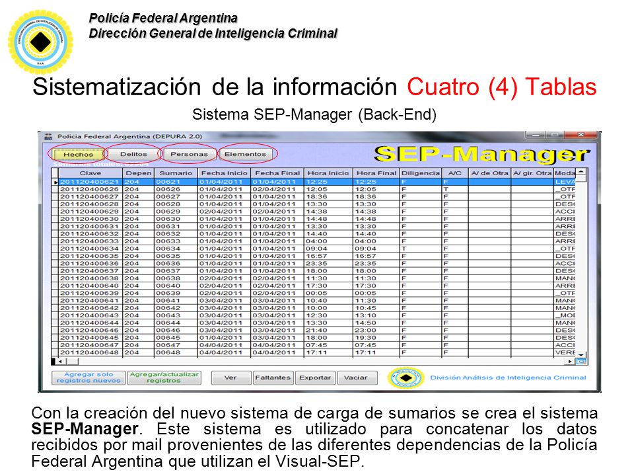Select row with clave 201120400628
This screenshot has height=476, width=634.
314,204
